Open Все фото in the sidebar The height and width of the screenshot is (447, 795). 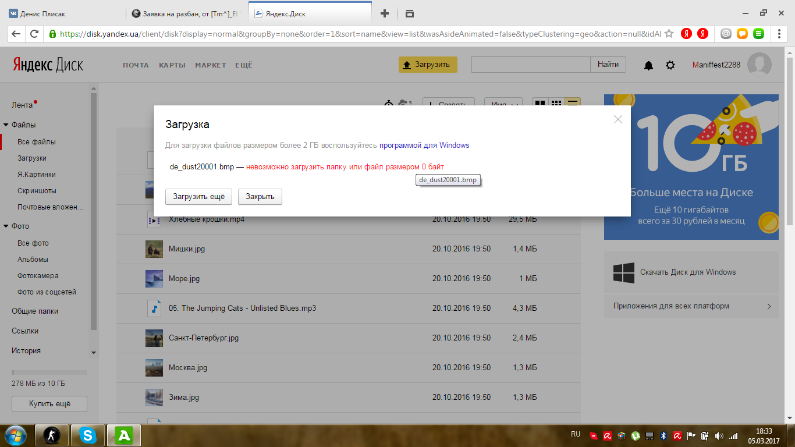point(33,243)
